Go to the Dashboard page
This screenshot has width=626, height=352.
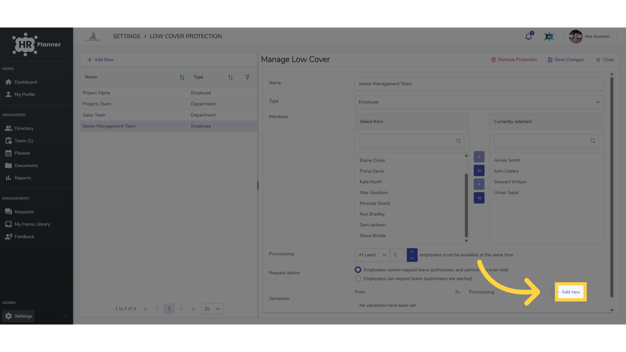click(21, 82)
